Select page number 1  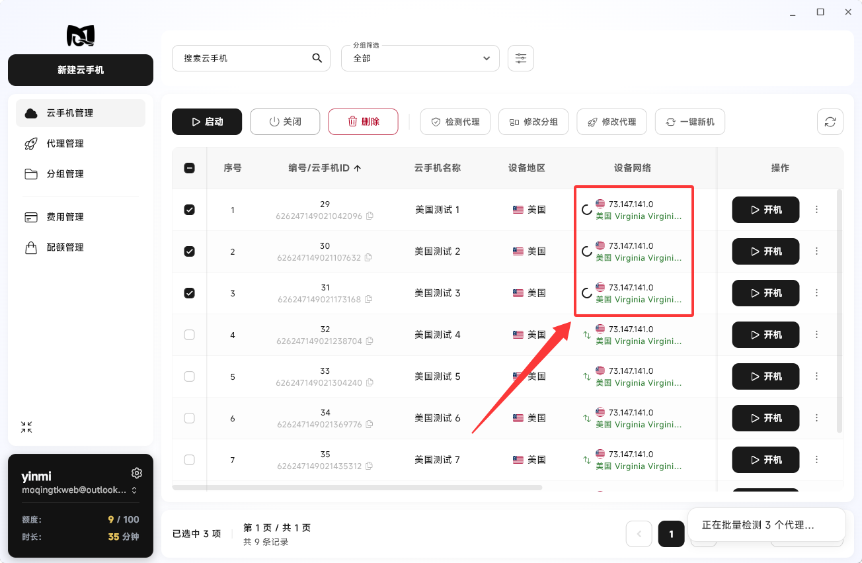pyautogui.click(x=671, y=534)
